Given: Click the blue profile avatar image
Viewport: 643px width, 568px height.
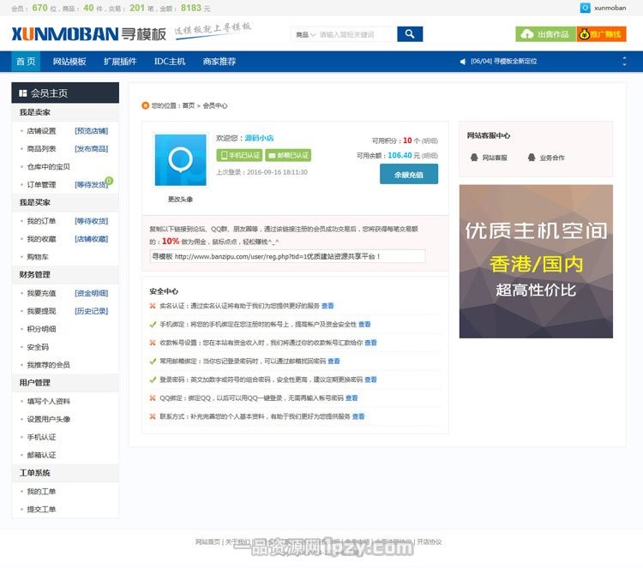Looking at the screenshot, I should [180, 160].
